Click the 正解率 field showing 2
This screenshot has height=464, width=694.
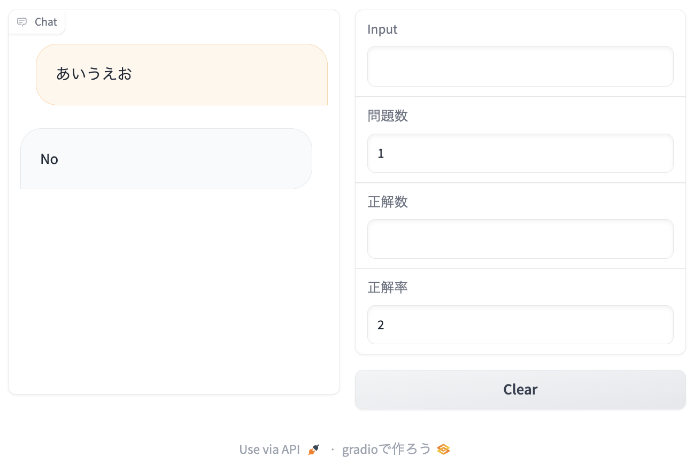(x=520, y=324)
